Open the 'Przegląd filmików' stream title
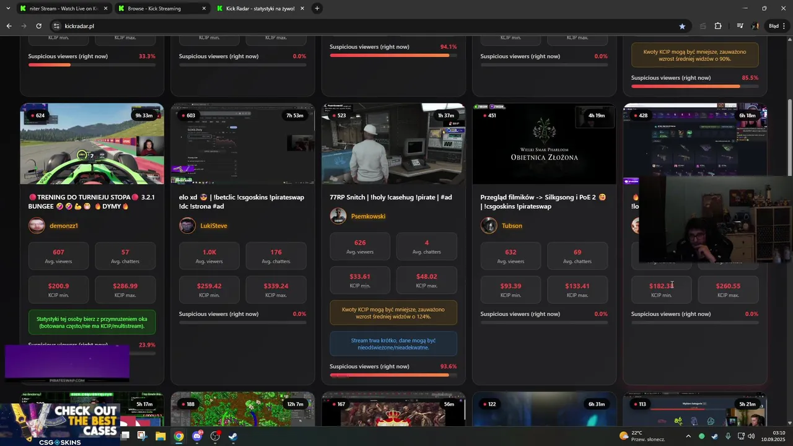This screenshot has width=793, height=446. (x=543, y=201)
